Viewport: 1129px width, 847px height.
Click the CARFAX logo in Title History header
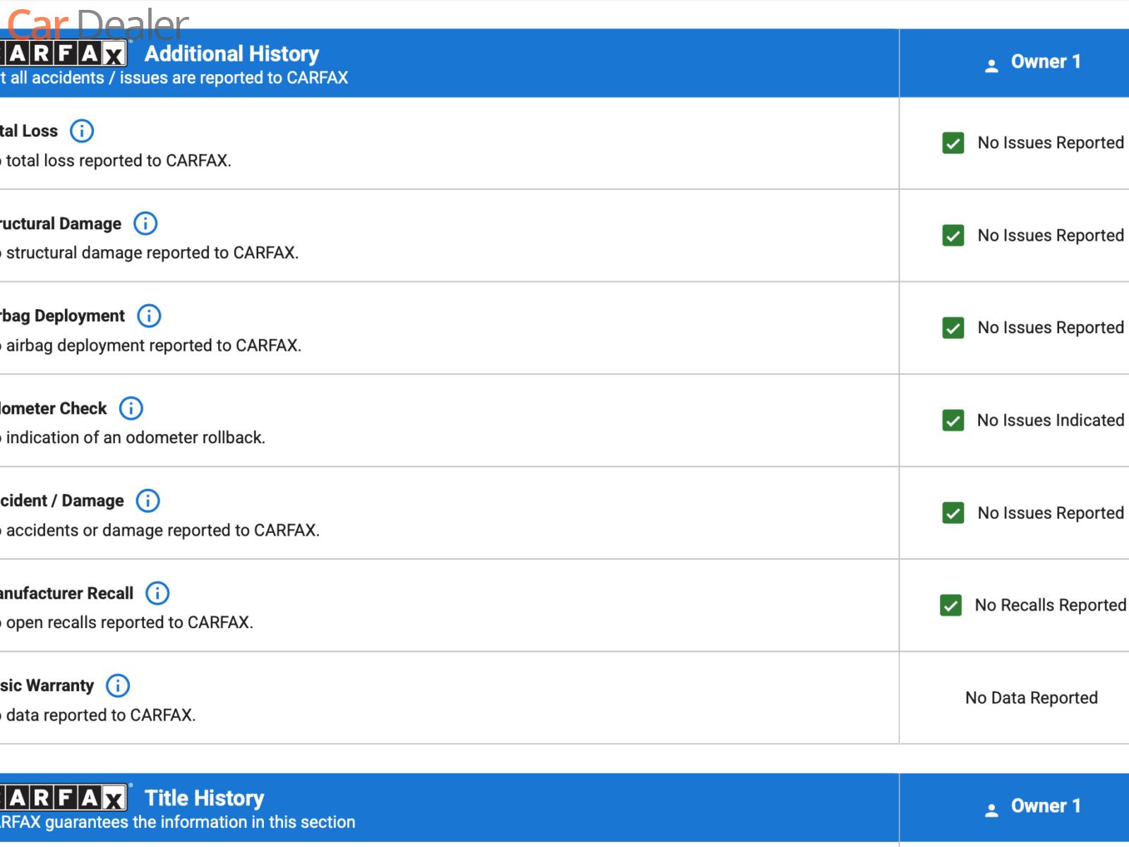[64, 798]
